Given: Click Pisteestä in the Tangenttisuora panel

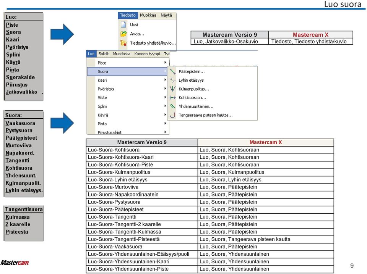Looking at the screenshot, I should tap(17, 232).
